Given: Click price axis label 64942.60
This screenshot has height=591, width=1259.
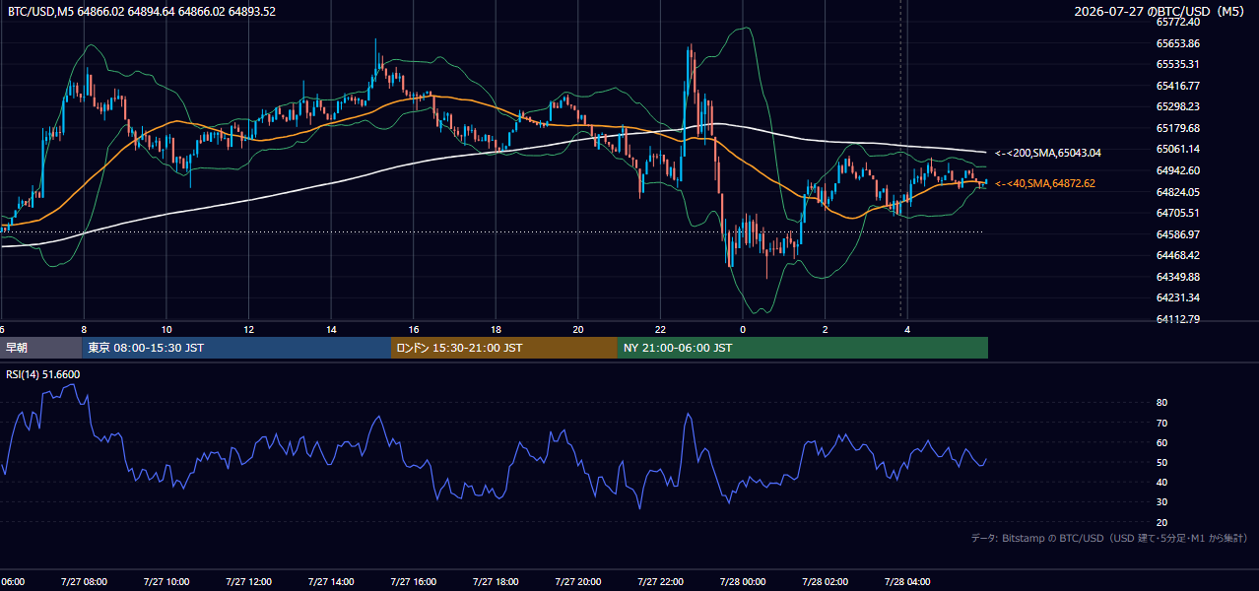Looking at the screenshot, I should coord(1178,170).
